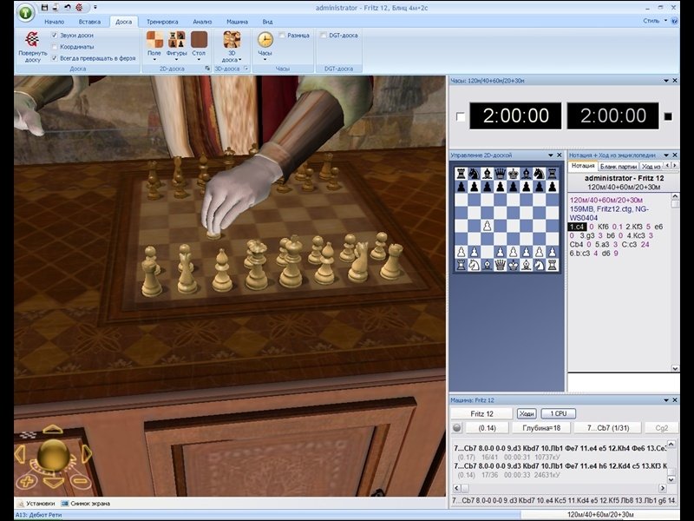Open the Часы clock panel dropdown arrow

(665, 81)
